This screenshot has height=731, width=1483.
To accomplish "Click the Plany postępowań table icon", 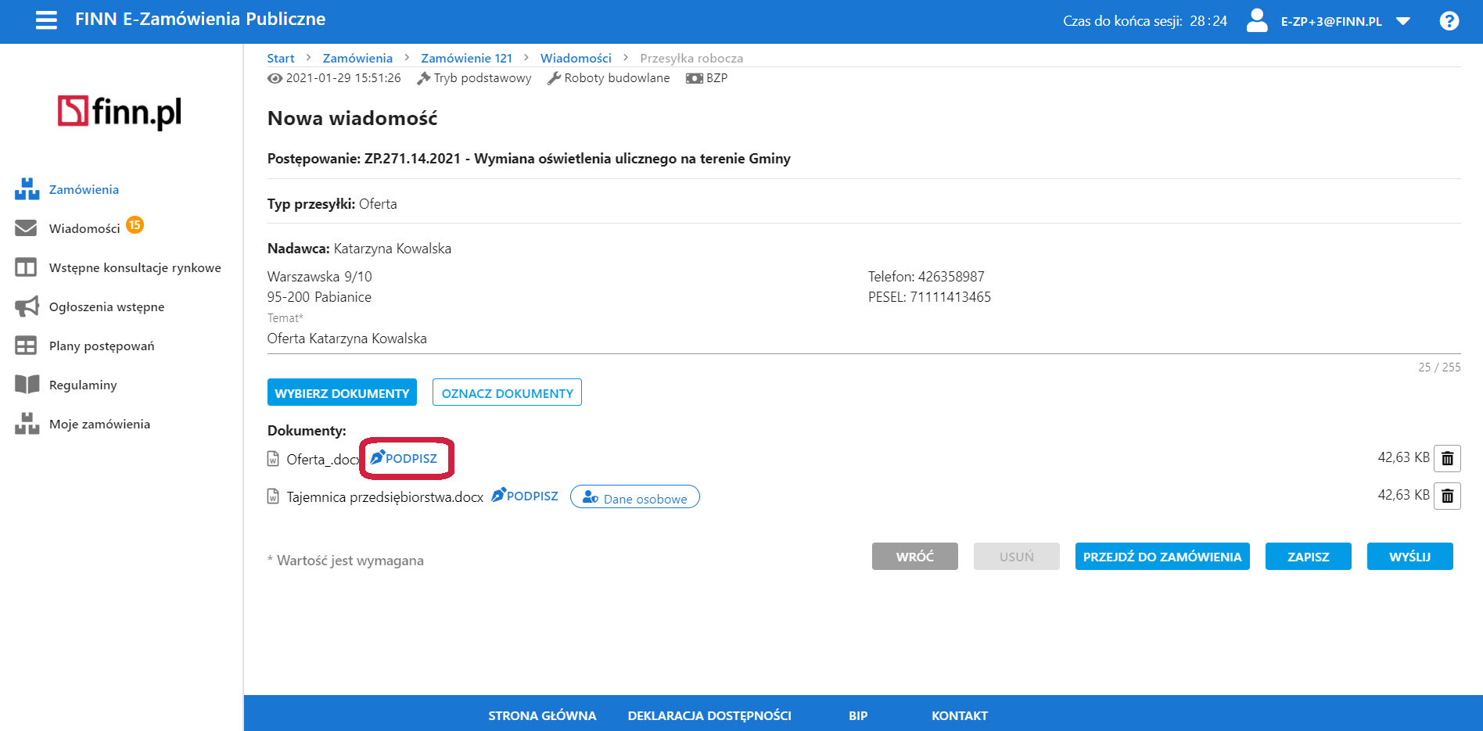I will tap(26, 346).
